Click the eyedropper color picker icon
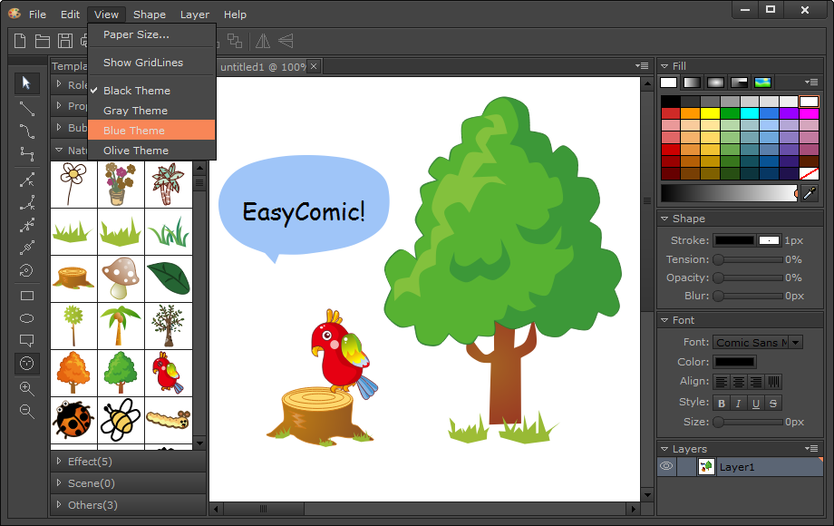Screen dimensions: 834x526 pyautogui.click(x=810, y=193)
